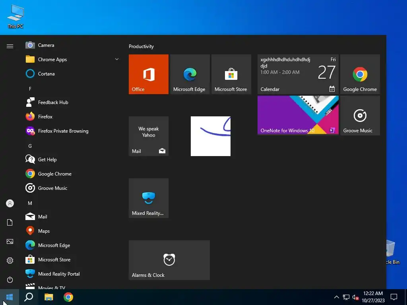Open Mail from the app list

[x=73, y=216]
